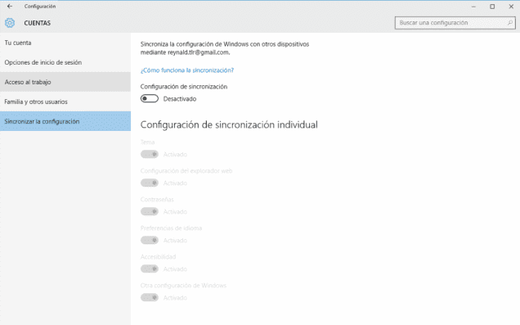Click the 'Configuración de sincronización individual' heading

pyautogui.click(x=229, y=124)
